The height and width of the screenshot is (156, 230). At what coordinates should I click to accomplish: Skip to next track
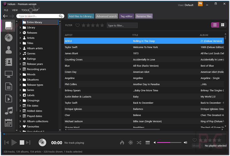(x=28, y=142)
